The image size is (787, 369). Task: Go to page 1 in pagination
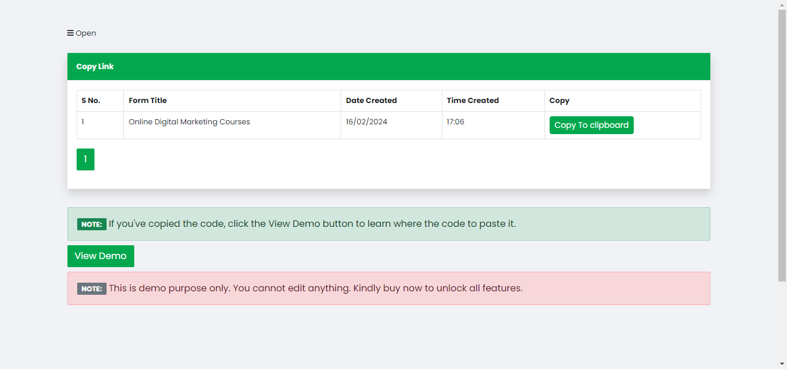pos(85,159)
